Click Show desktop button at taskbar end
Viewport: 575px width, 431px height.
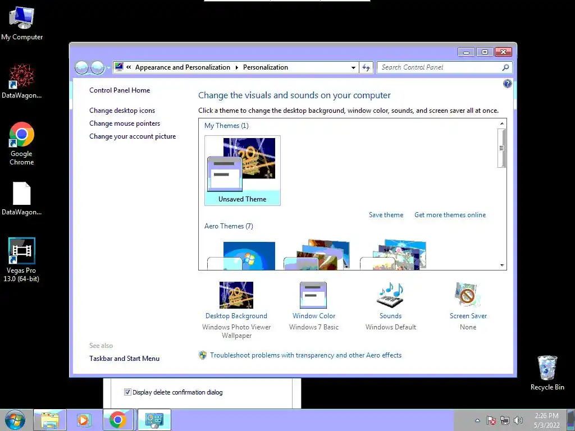571,420
